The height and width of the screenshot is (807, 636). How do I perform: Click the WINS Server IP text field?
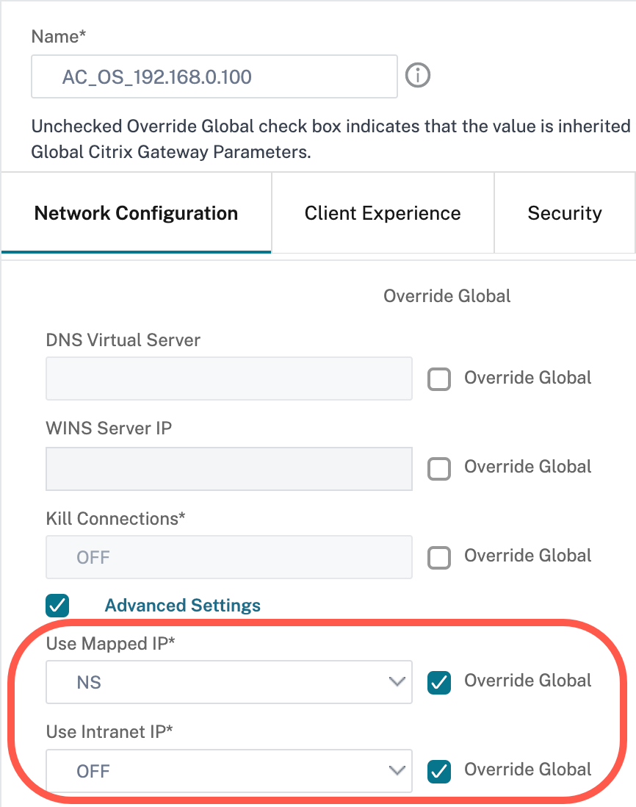point(228,468)
